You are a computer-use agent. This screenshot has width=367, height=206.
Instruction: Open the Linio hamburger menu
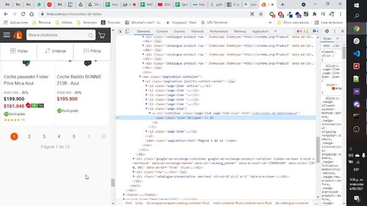click(6, 35)
